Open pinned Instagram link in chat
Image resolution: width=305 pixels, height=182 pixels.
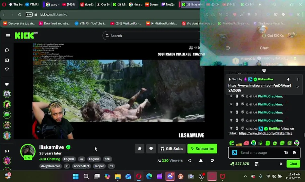coord(260,88)
